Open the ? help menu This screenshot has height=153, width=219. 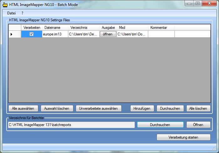click(x=23, y=13)
